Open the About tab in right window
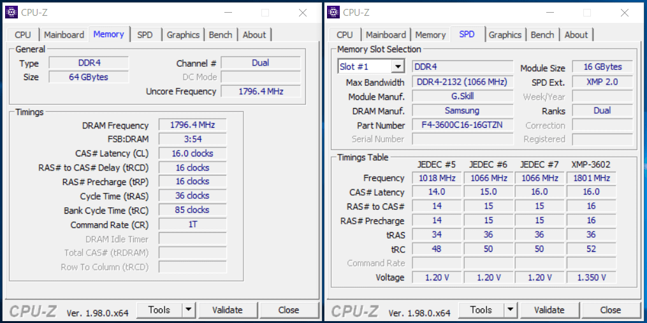The width and height of the screenshot is (647, 323). 576,35
